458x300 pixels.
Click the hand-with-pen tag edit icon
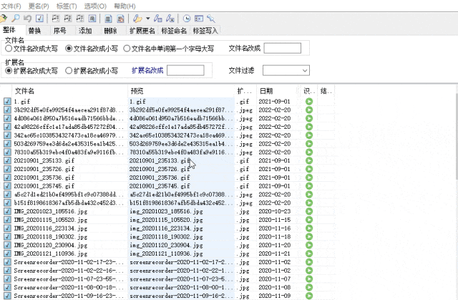pos(137,19)
